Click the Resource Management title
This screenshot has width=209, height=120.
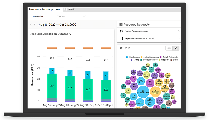pyautogui.click(x=45, y=9)
